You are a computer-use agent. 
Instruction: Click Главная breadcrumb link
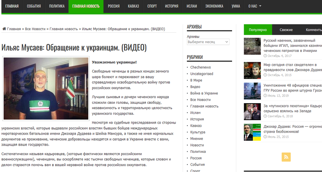point(14,29)
